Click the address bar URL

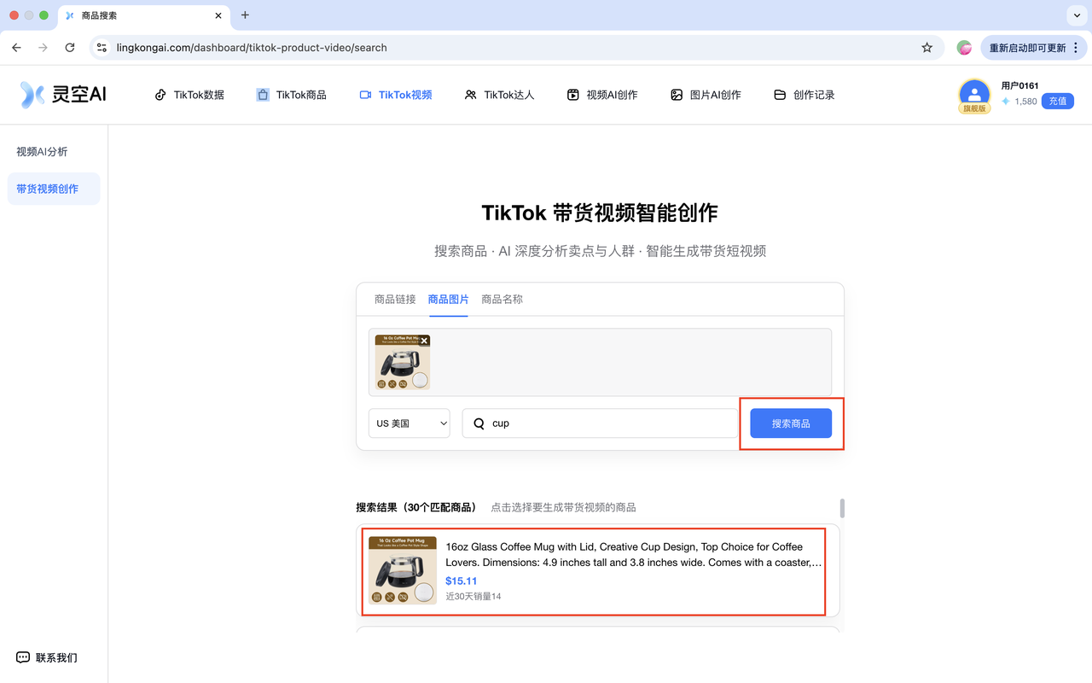[252, 48]
